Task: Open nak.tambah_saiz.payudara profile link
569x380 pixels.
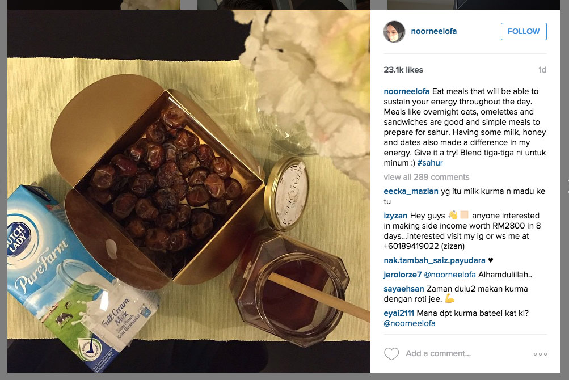Action: [x=435, y=260]
